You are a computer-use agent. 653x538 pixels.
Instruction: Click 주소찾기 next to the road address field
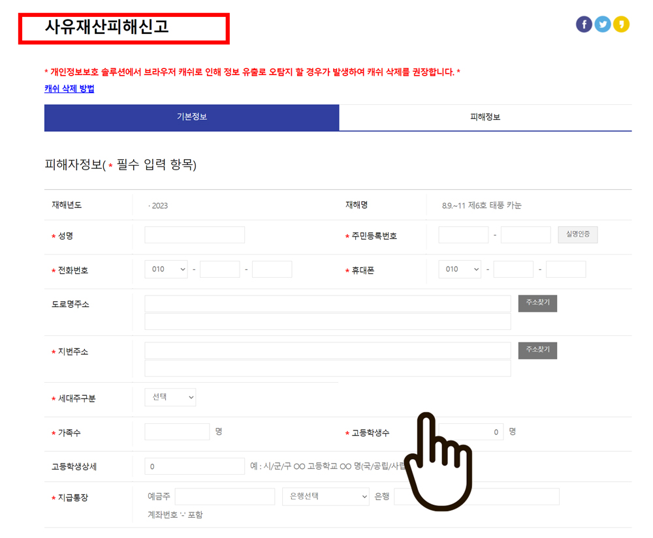(537, 303)
